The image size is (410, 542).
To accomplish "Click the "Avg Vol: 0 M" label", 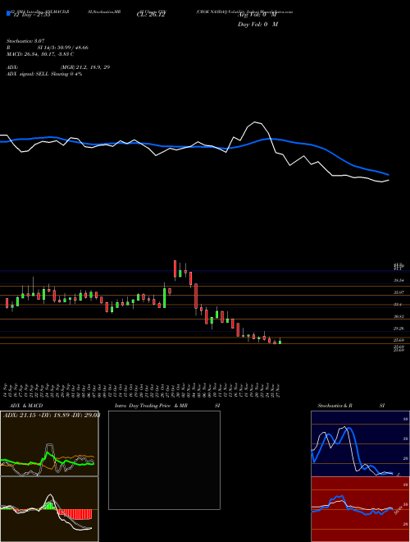I will (x=257, y=15).
